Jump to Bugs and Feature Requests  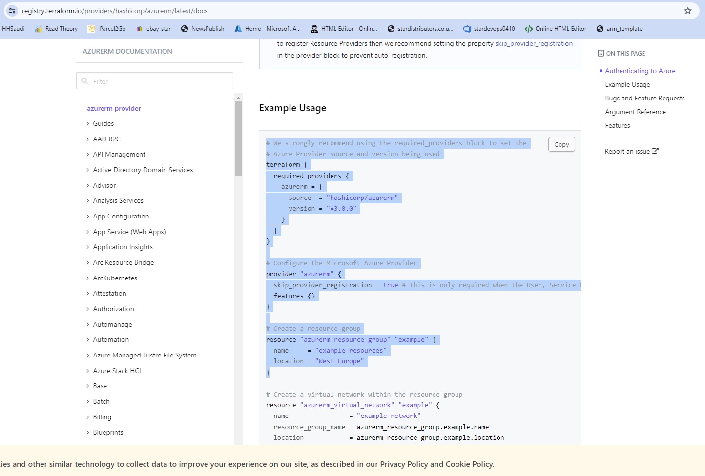(645, 98)
